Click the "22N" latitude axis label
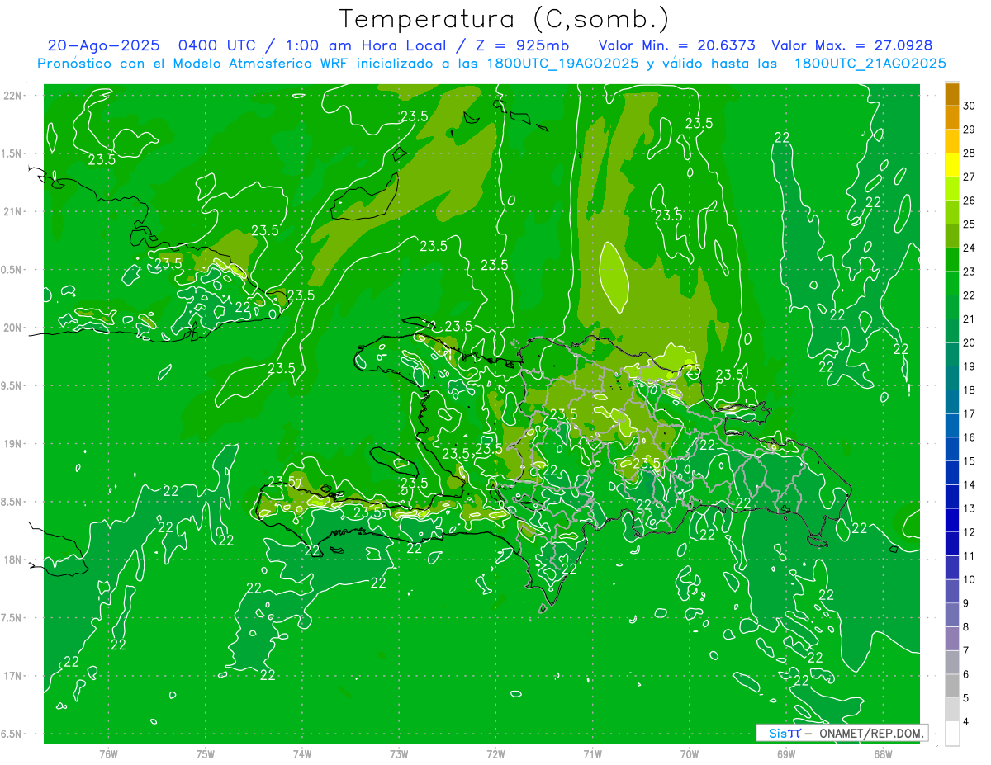991x765 pixels. click(x=13, y=96)
